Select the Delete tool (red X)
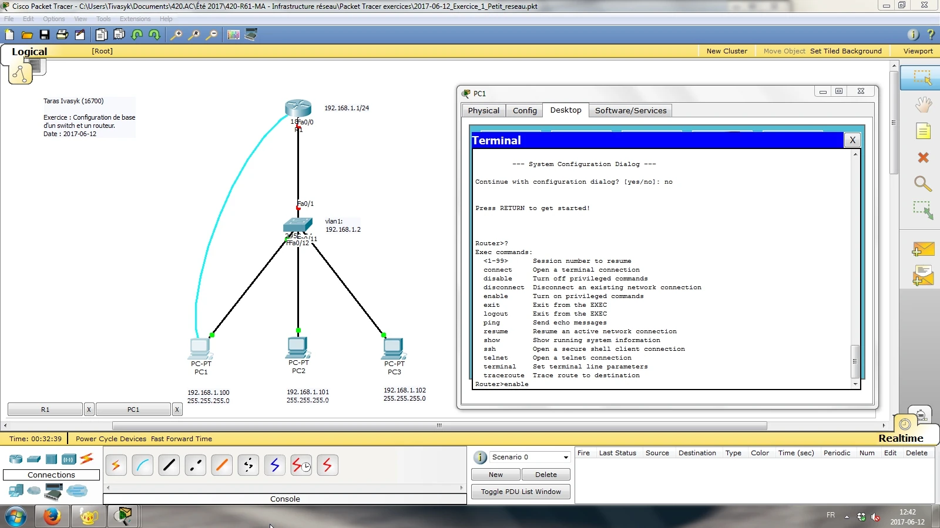The image size is (940, 528). pos(923,157)
